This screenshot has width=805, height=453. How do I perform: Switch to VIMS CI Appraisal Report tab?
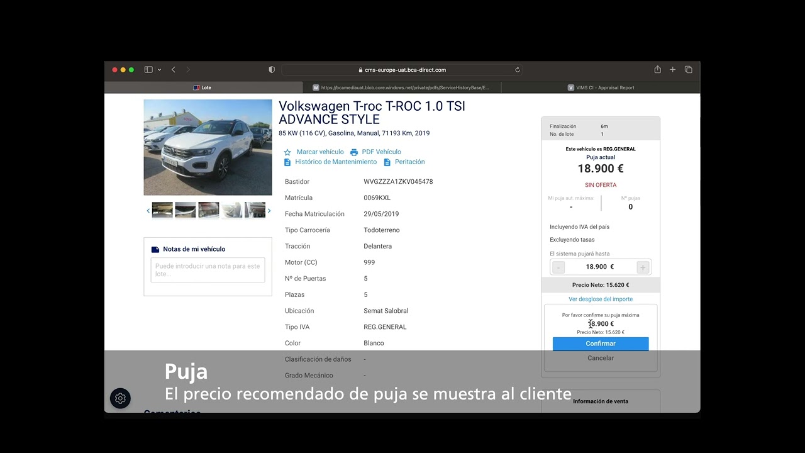pos(601,87)
